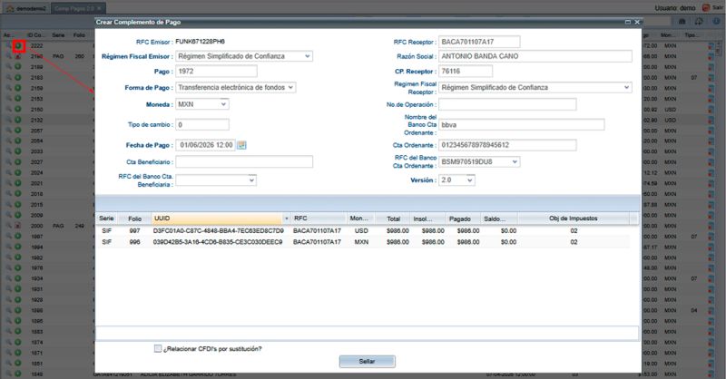Sort by the dialog grid RFC column header
The width and height of the screenshot is (726, 379).
click(x=319, y=219)
